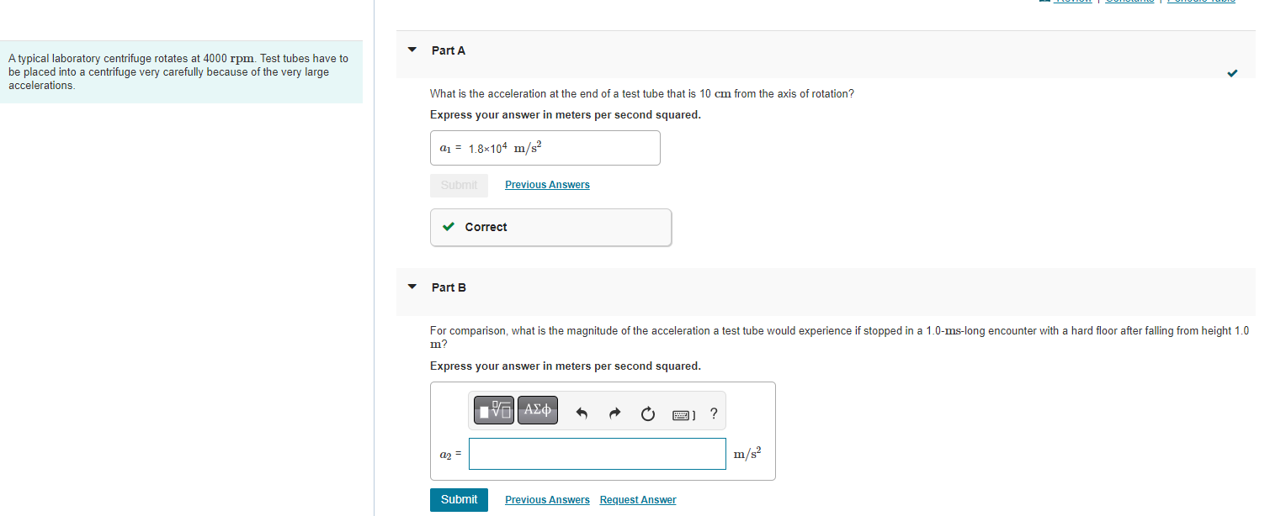Screen dimensions: 1286x516
Task: Collapse the Part B section
Action: [412, 287]
